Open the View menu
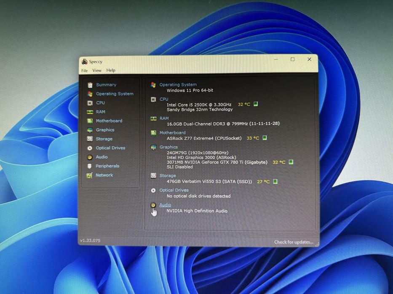 97,71
